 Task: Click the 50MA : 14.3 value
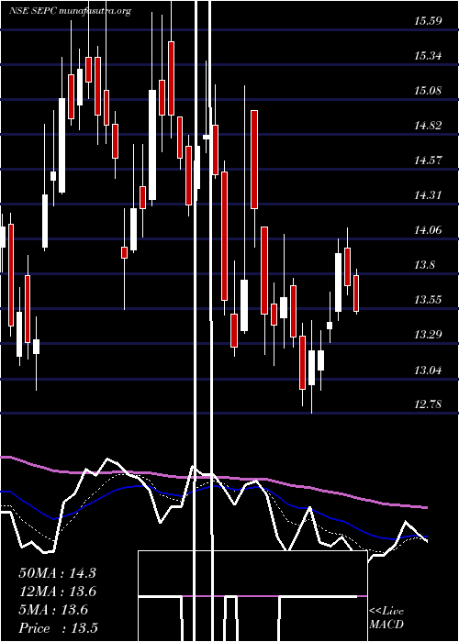click(57, 573)
